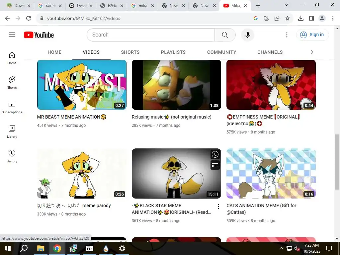Screen dimensions: 340x255
Task: Open Shorts in sidebar
Action: (x=12, y=83)
